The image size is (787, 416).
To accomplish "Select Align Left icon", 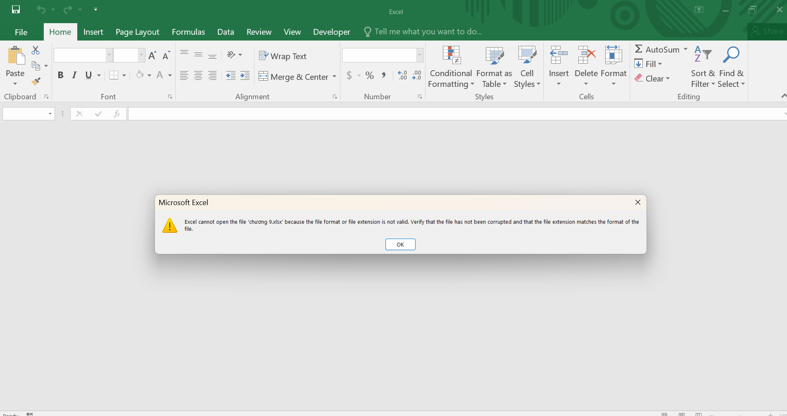I will coord(184,75).
